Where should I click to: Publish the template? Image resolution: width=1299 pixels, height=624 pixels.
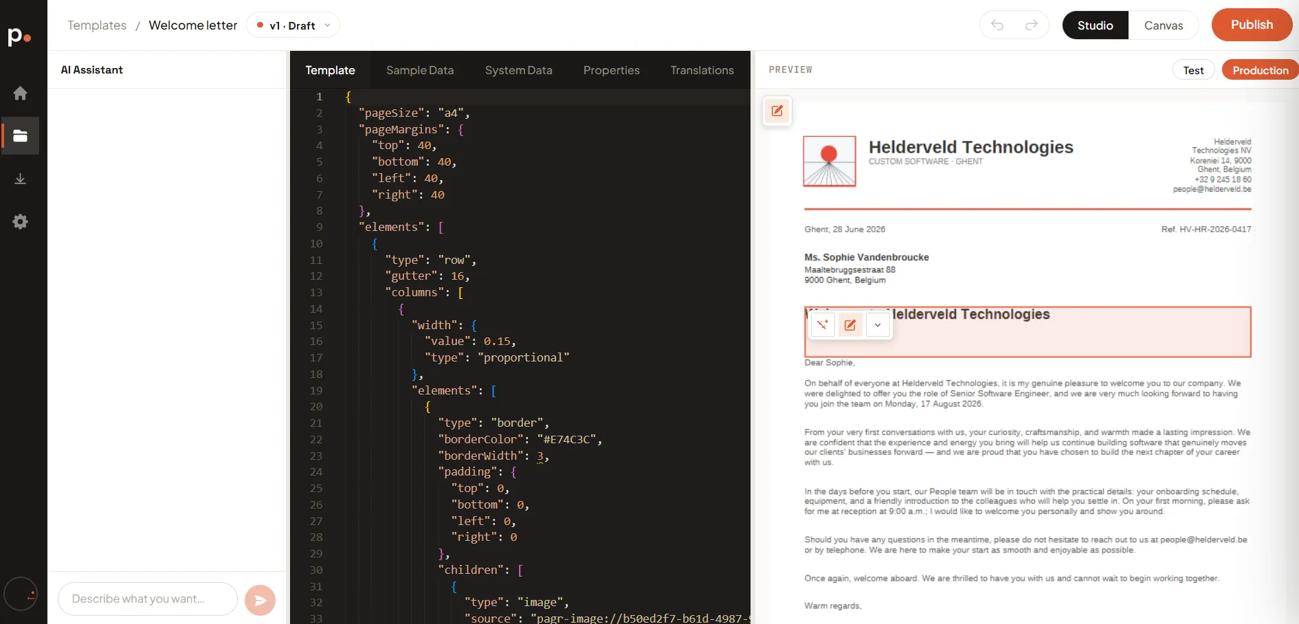tap(1252, 25)
